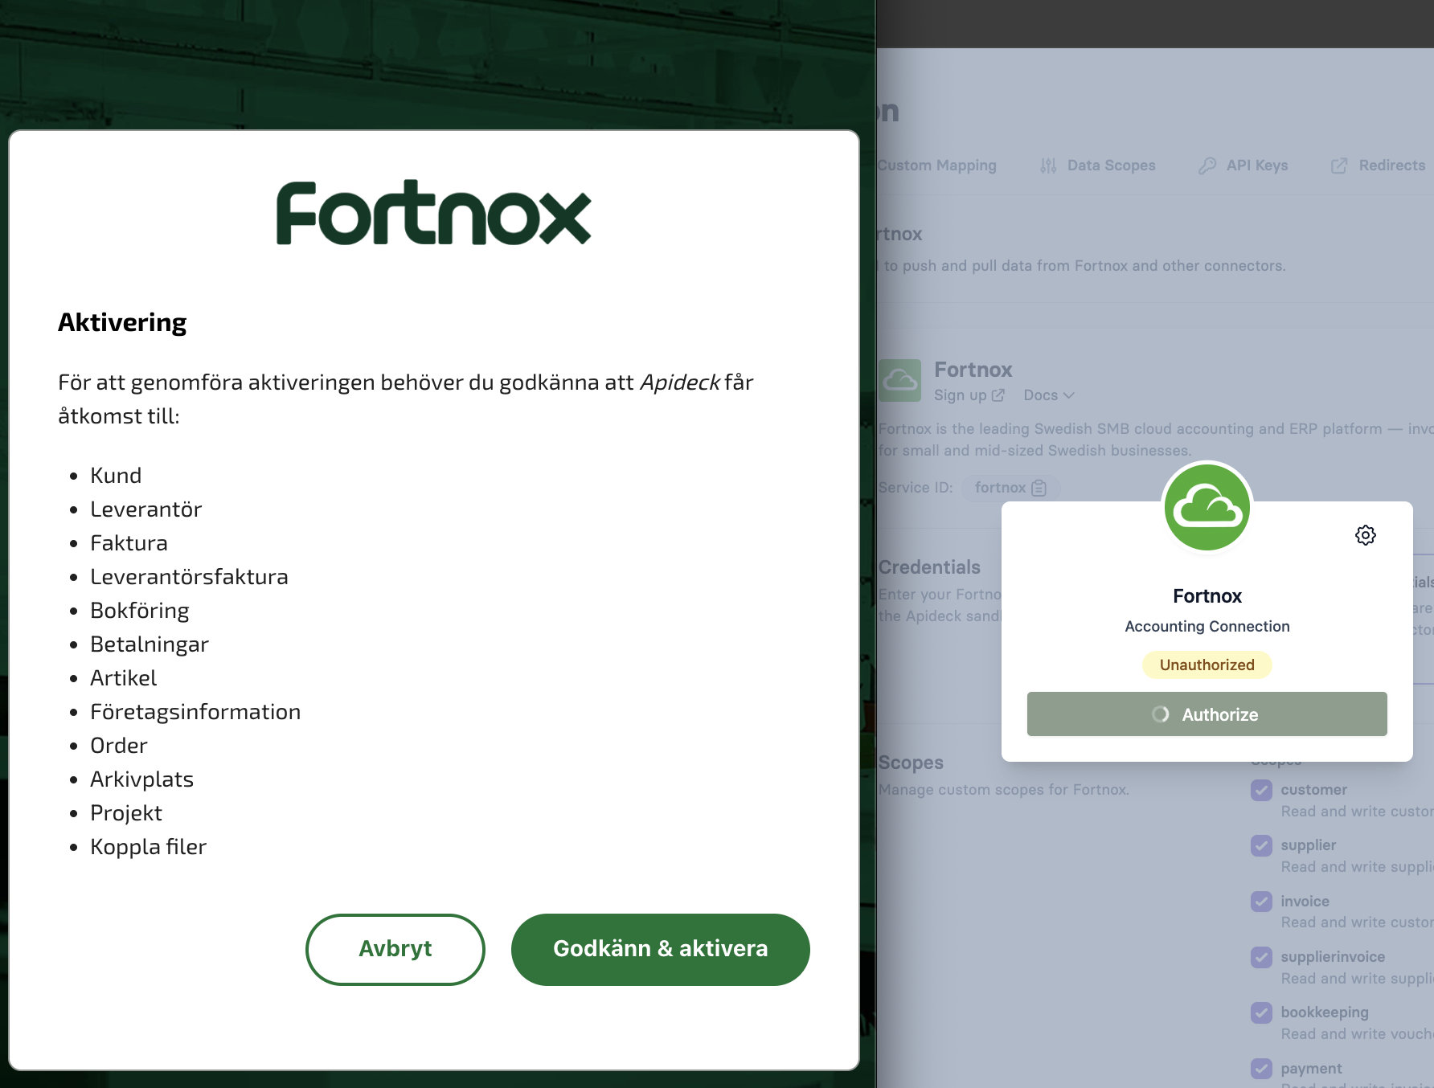Click the fortnox service ID chip
This screenshot has height=1088, width=1434.
pos(1010,488)
